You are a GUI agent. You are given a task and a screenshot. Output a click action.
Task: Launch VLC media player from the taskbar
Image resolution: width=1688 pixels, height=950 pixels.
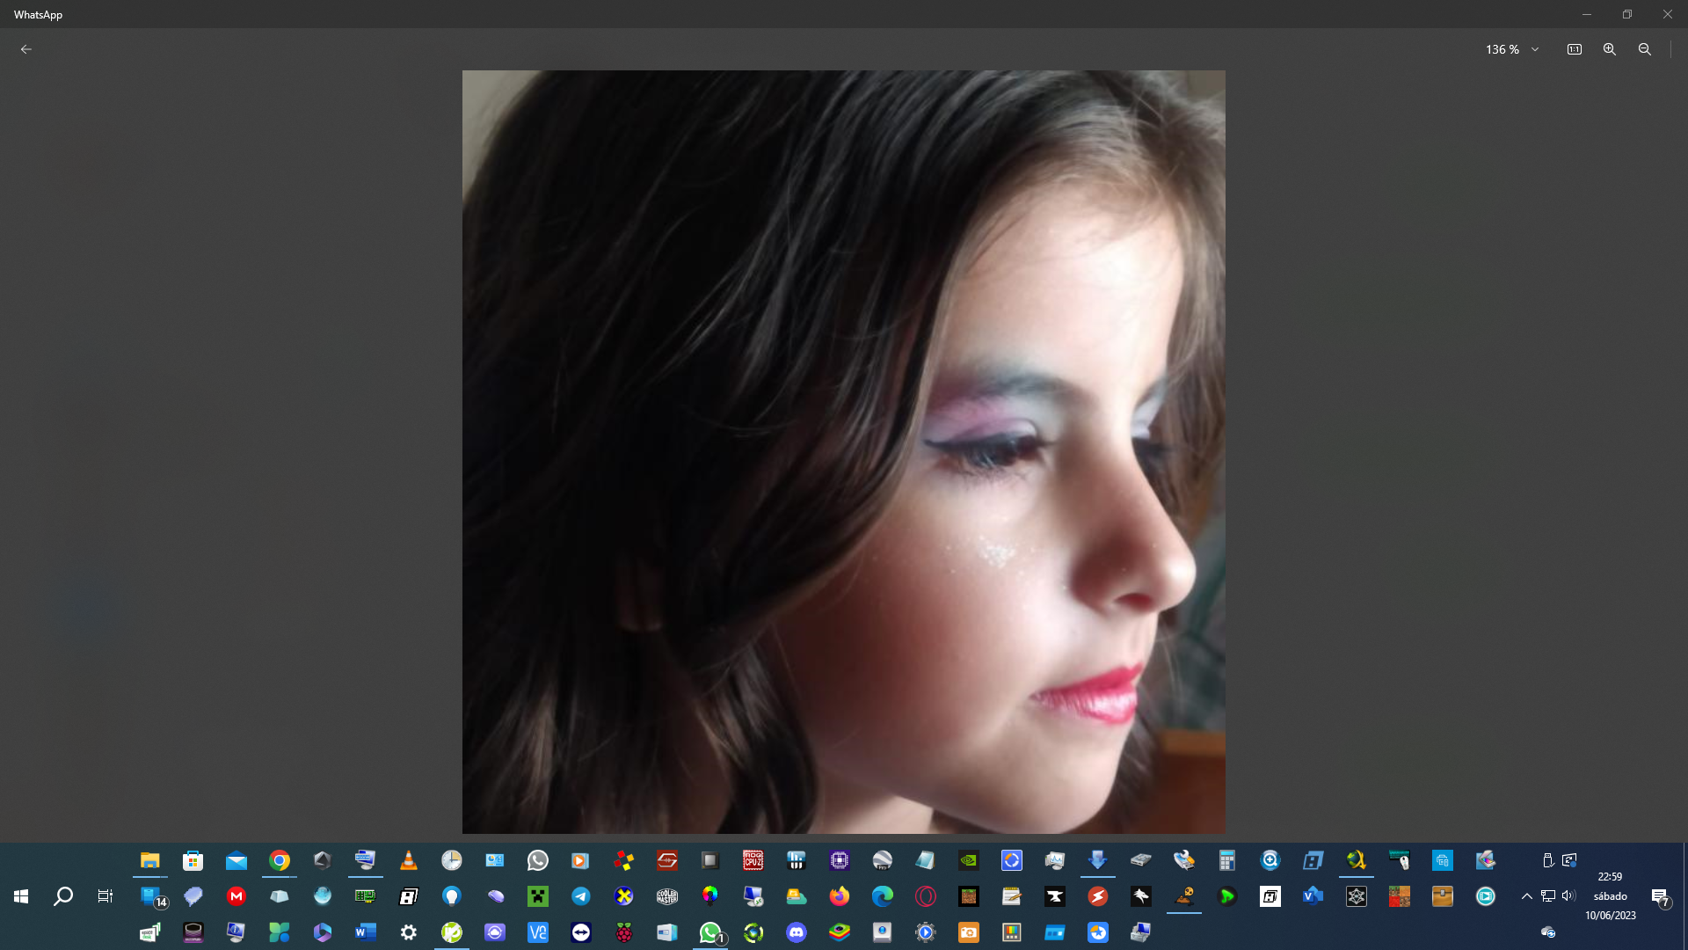[x=409, y=860]
